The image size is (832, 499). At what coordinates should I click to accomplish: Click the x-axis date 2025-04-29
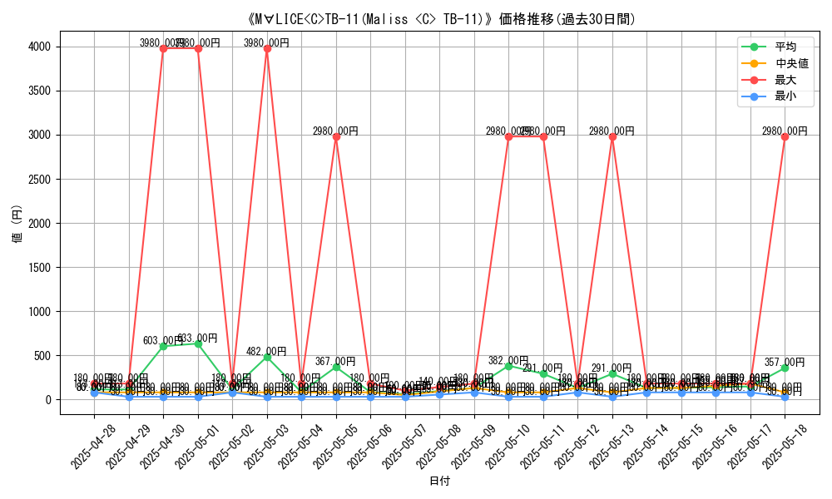[128, 447]
